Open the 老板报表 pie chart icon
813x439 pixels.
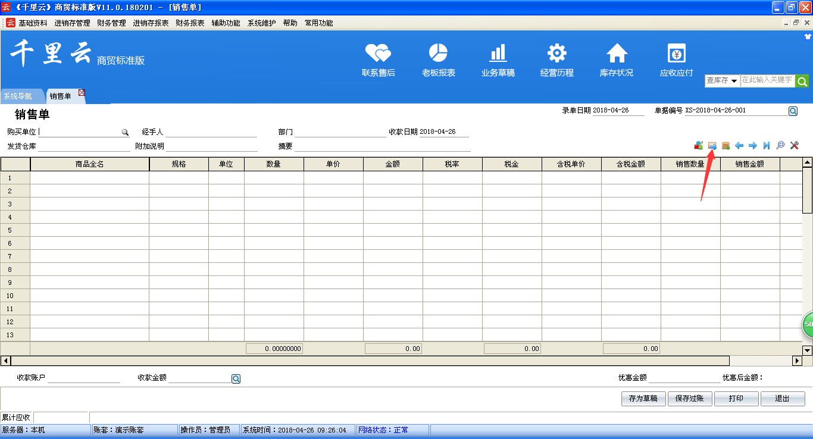[438, 54]
